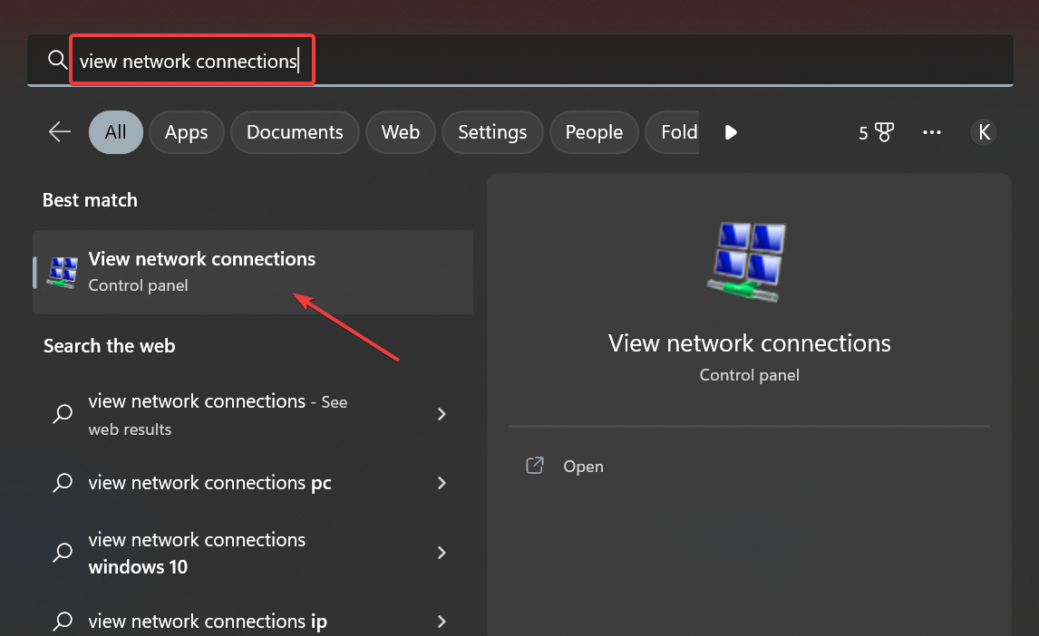Click the large network connections icon in the preview pane
Screen dimensions: 1039x636
[749, 262]
